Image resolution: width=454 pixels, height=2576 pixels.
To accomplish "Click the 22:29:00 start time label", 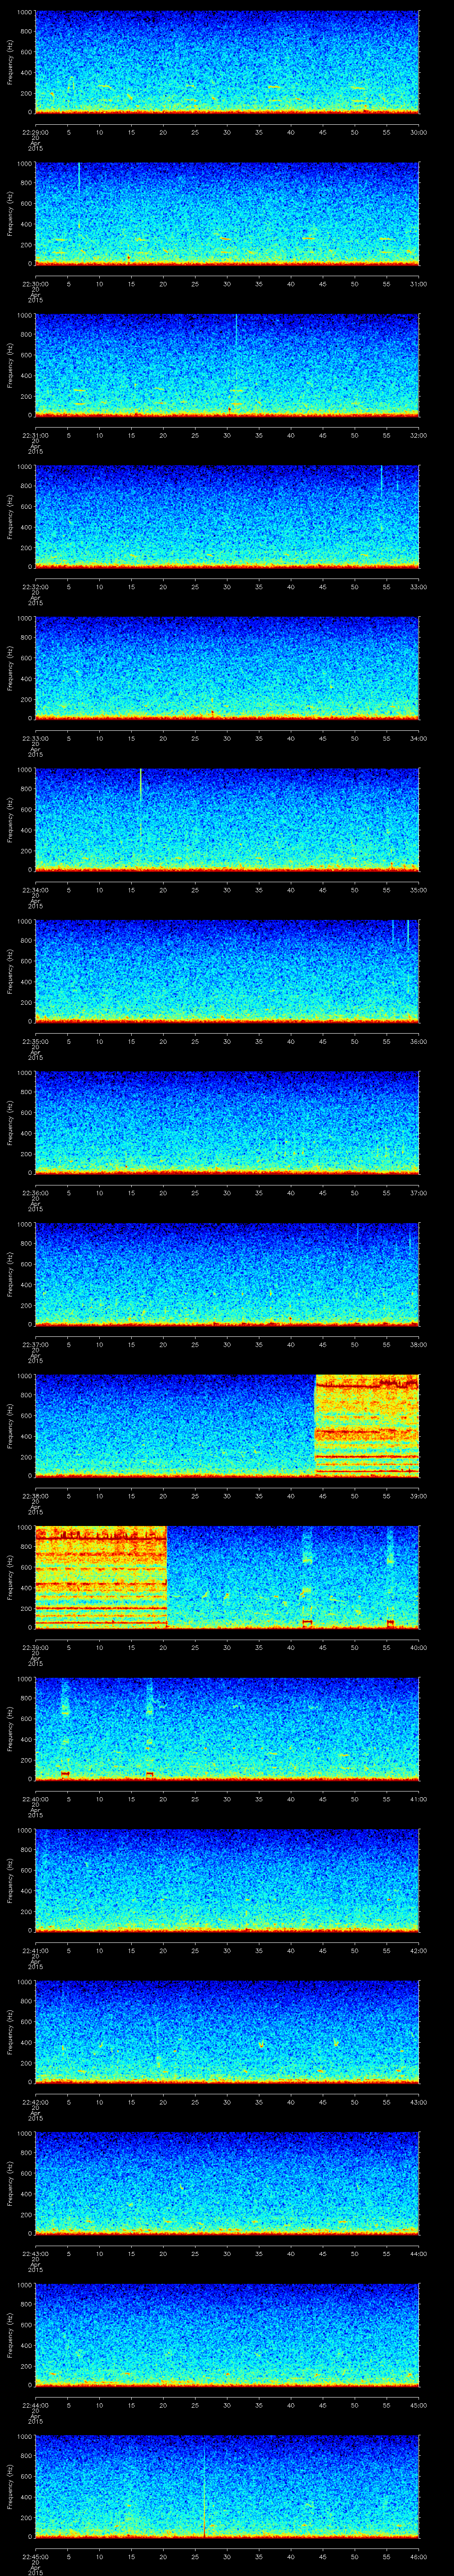I will (x=35, y=132).
